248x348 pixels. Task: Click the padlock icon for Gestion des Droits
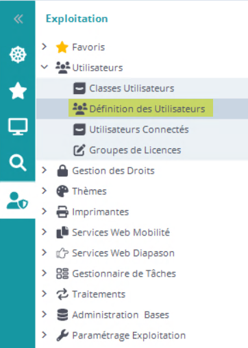(x=62, y=171)
